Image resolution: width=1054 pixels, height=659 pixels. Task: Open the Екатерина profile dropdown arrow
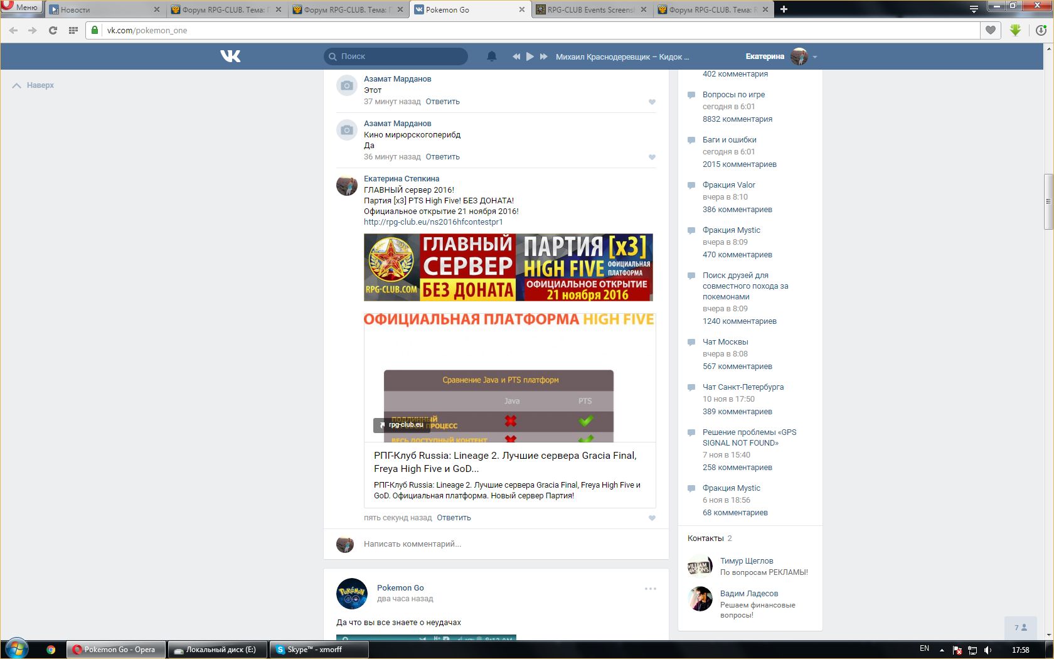[815, 57]
